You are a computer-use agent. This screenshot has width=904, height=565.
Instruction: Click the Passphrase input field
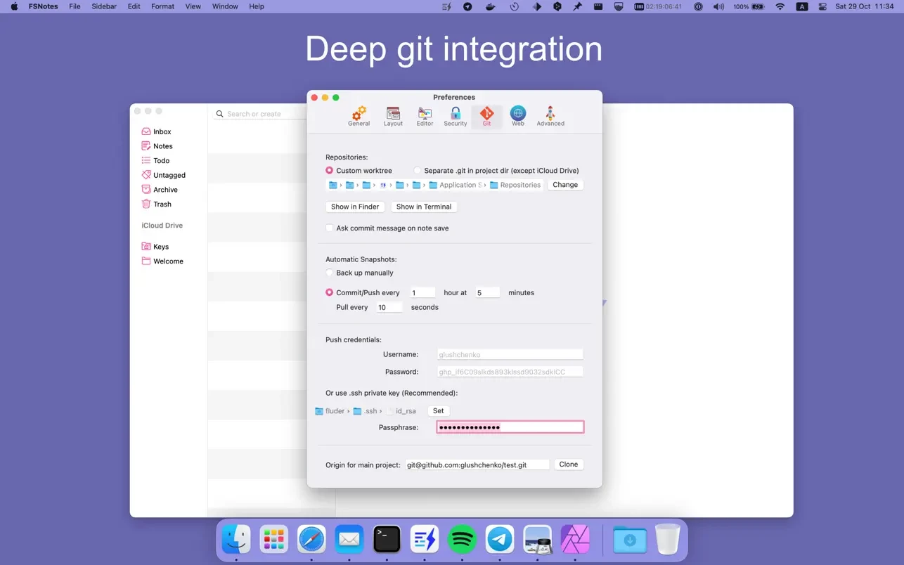tap(510, 427)
